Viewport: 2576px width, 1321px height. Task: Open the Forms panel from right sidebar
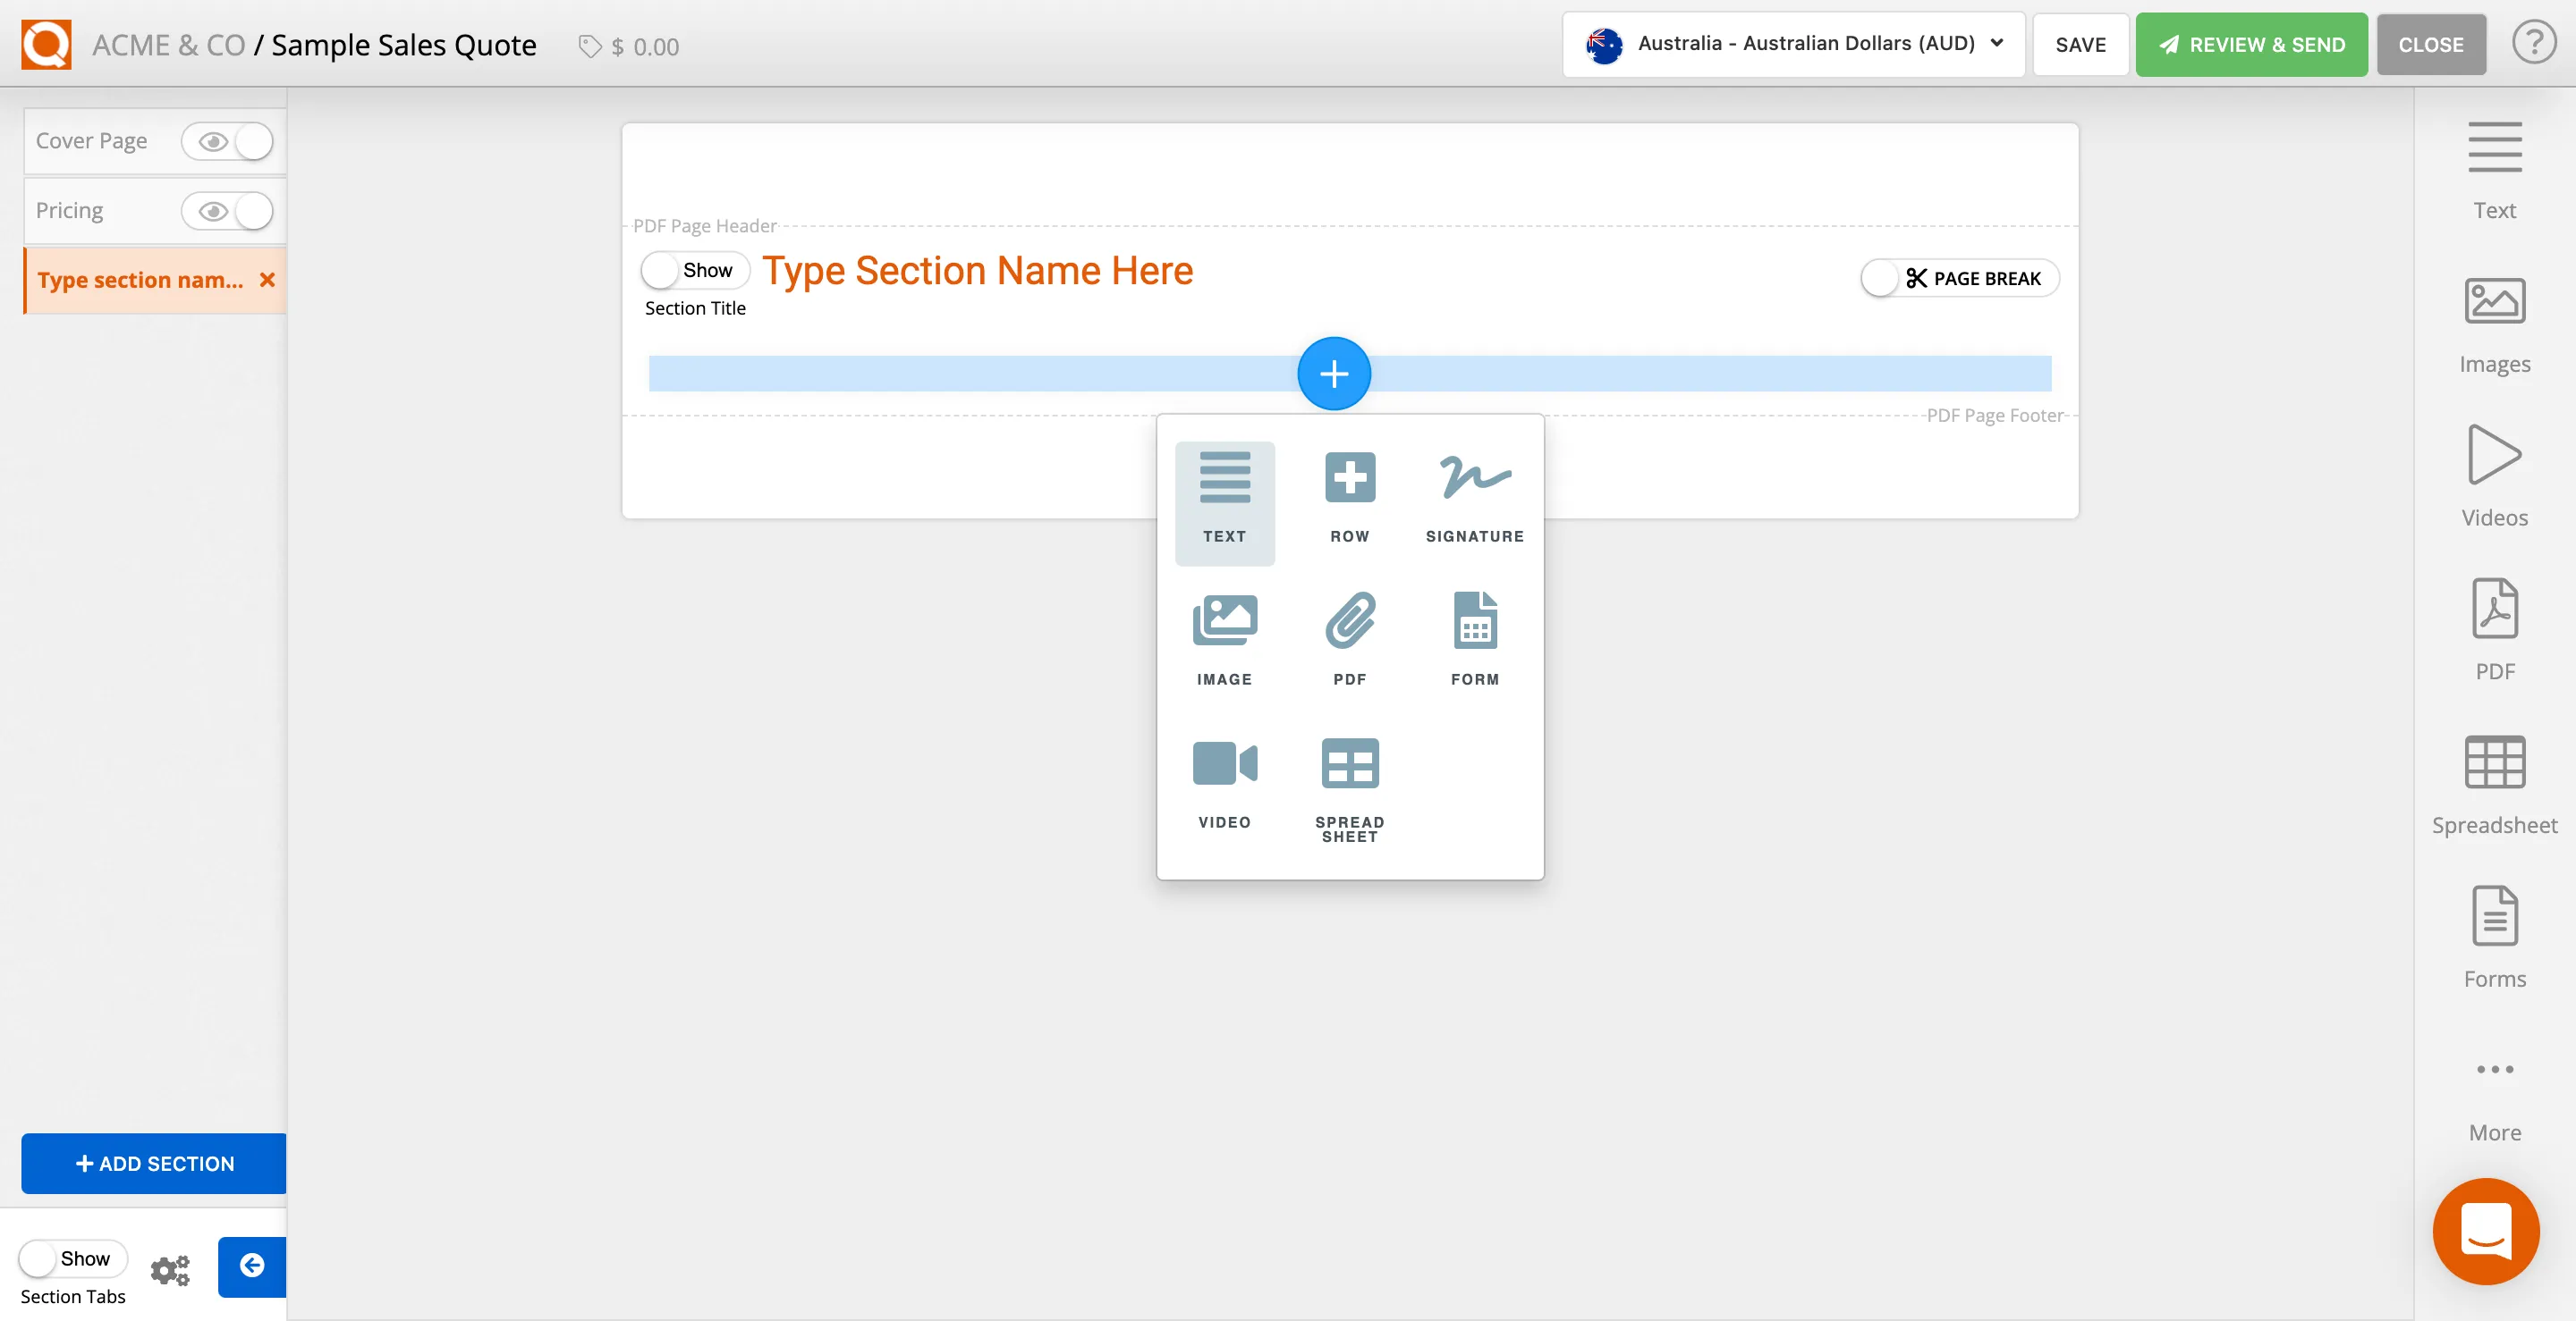tap(2493, 930)
